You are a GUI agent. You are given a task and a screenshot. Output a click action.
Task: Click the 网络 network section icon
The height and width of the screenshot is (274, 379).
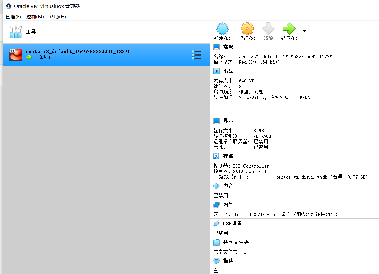click(216, 204)
